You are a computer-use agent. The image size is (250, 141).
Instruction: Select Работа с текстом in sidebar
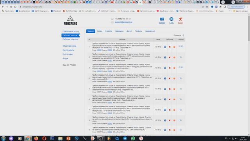[71, 35]
